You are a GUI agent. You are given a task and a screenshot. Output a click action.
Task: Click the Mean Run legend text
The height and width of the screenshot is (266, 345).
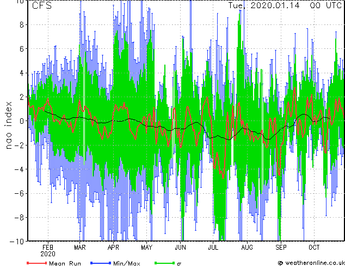tap(65, 263)
